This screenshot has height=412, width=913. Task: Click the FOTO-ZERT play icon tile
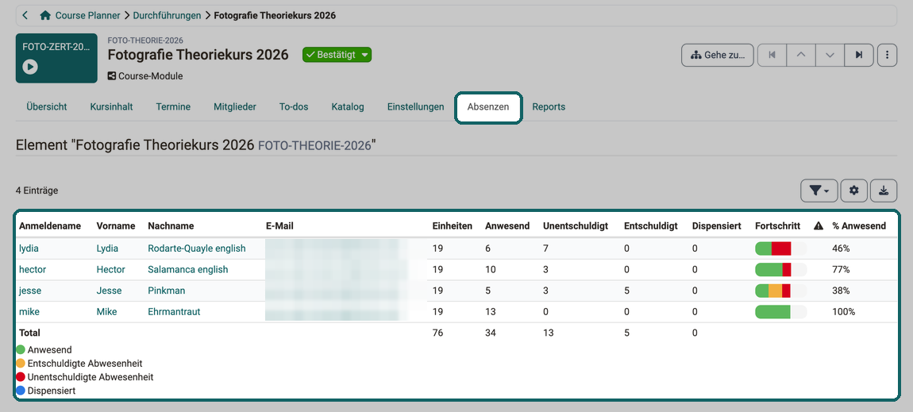tap(56, 58)
